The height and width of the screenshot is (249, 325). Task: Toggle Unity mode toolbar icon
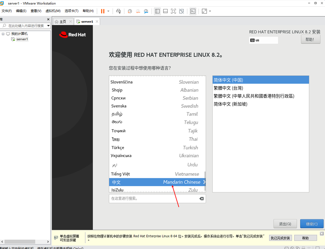pos(181,11)
